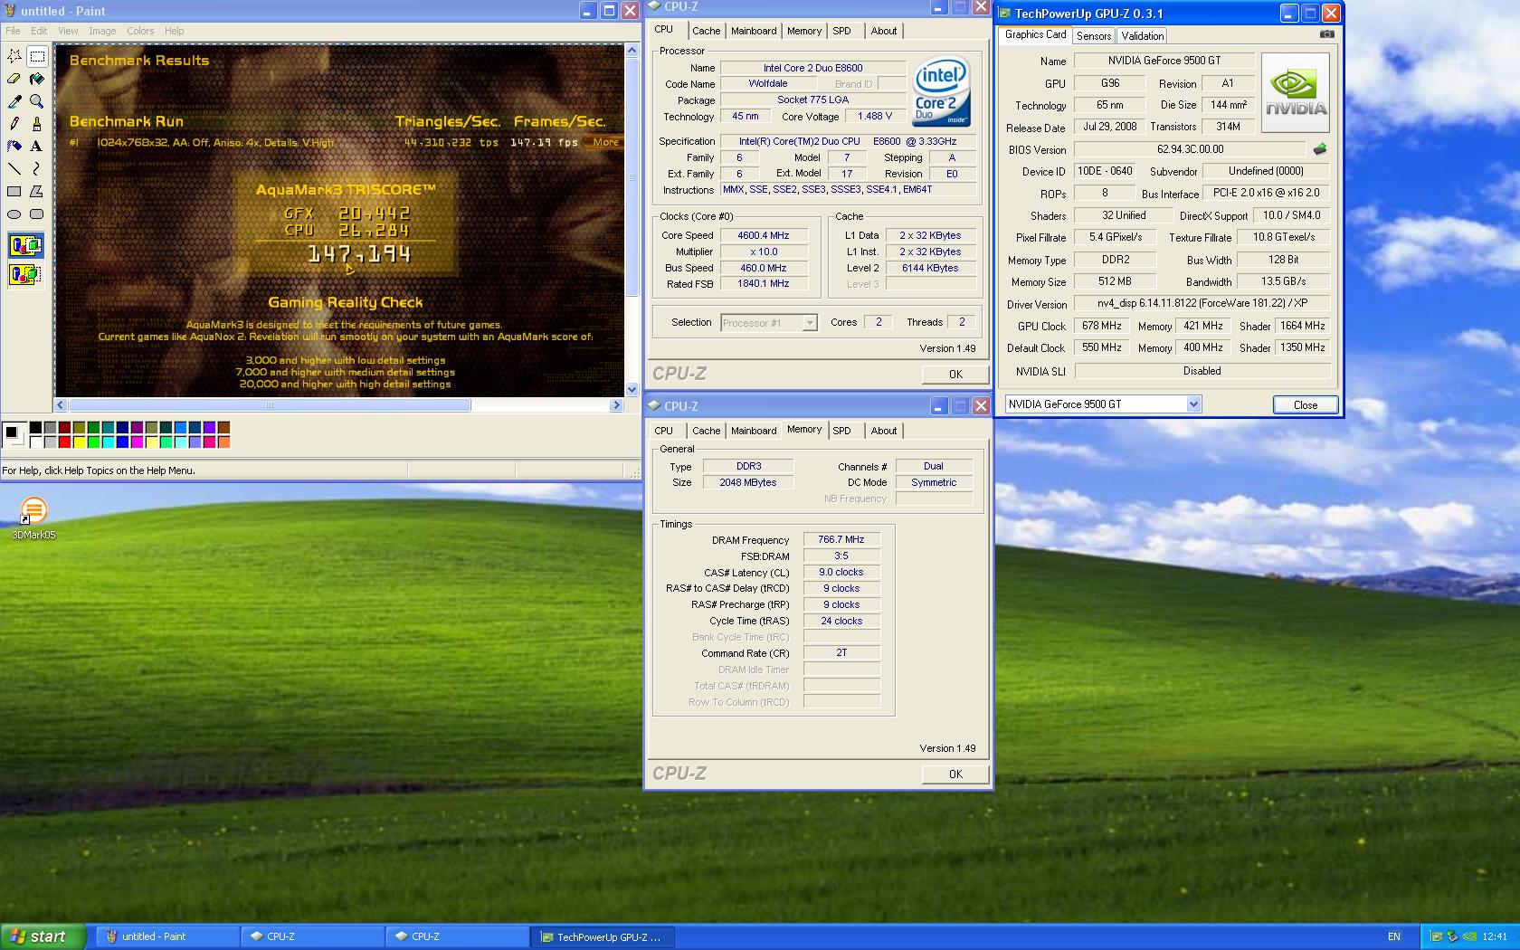Click the GPU Clock value 678 MHz
Screen dimensions: 1520x950
click(x=1101, y=326)
